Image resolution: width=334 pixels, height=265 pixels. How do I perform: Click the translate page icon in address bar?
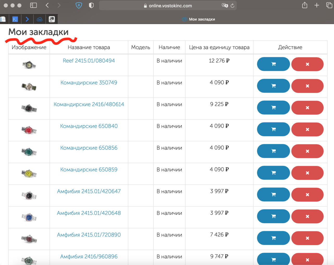(224, 5)
